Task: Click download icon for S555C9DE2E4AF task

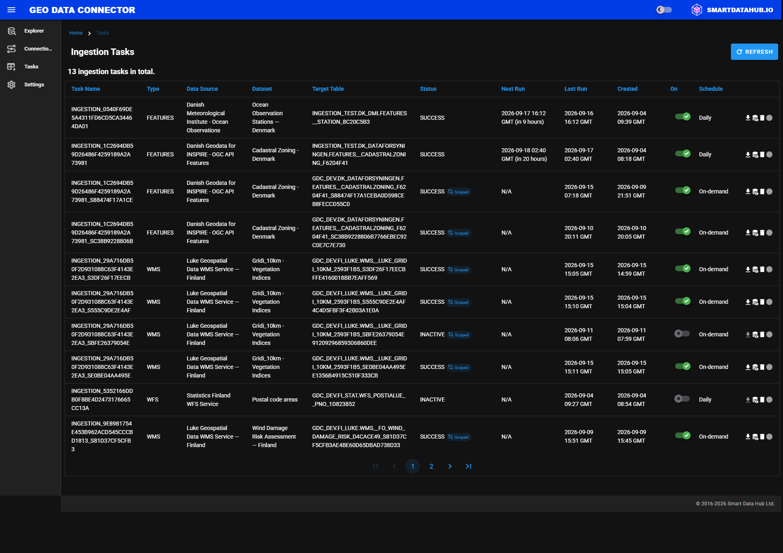Action: pyautogui.click(x=748, y=302)
